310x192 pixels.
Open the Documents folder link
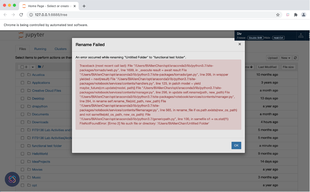40,114
